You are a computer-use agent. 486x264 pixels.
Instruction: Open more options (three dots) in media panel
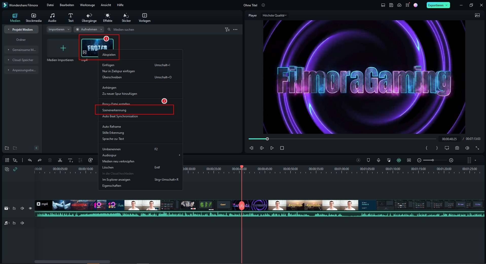pyautogui.click(x=235, y=29)
